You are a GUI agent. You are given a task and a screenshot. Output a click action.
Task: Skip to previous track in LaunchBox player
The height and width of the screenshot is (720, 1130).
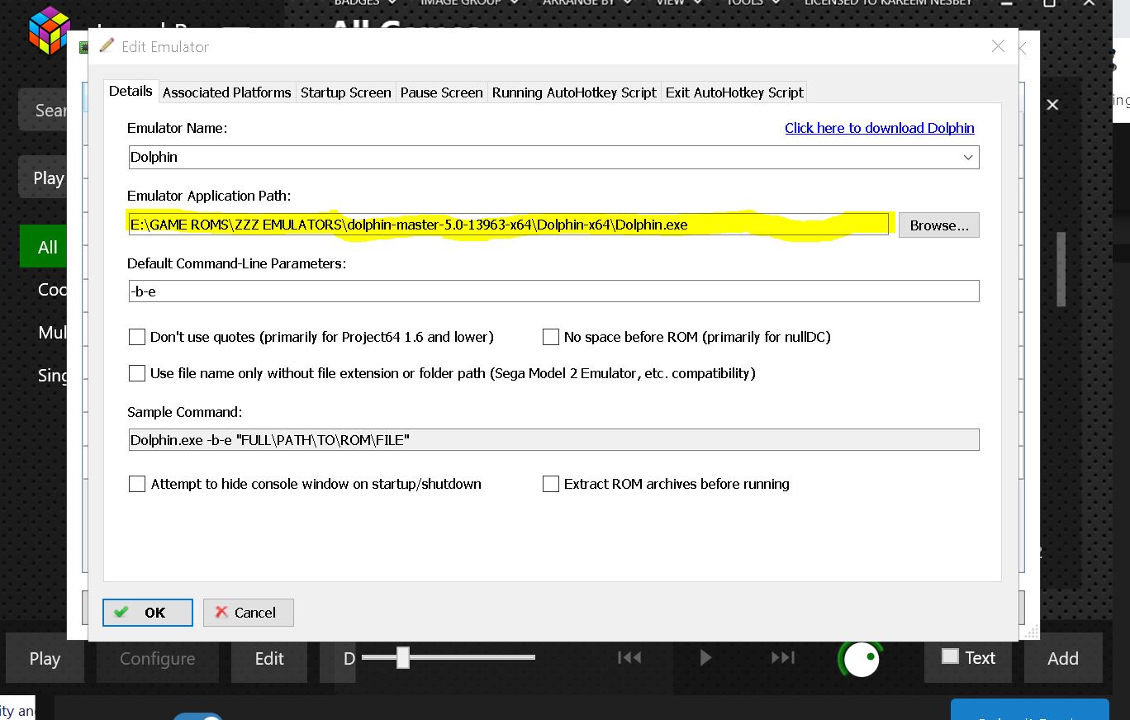tap(629, 657)
